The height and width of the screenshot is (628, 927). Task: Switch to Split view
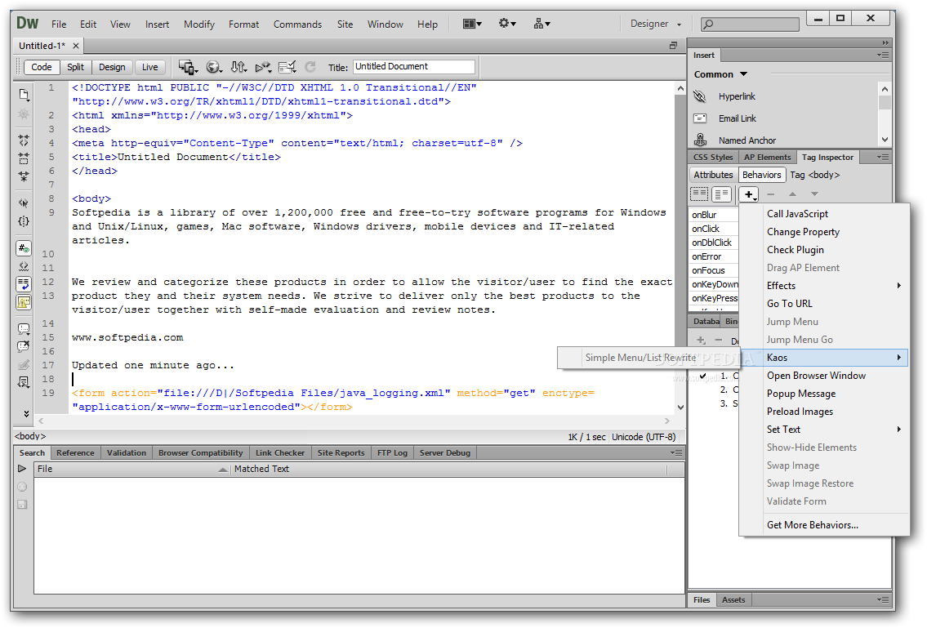coord(75,68)
